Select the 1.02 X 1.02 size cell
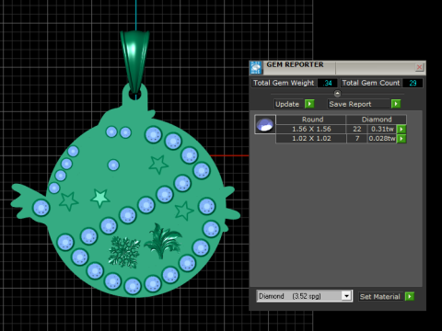Image resolution: width=442 pixels, height=331 pixels. (311, 139)
